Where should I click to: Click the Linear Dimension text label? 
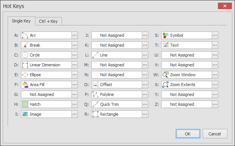point(45,65)
